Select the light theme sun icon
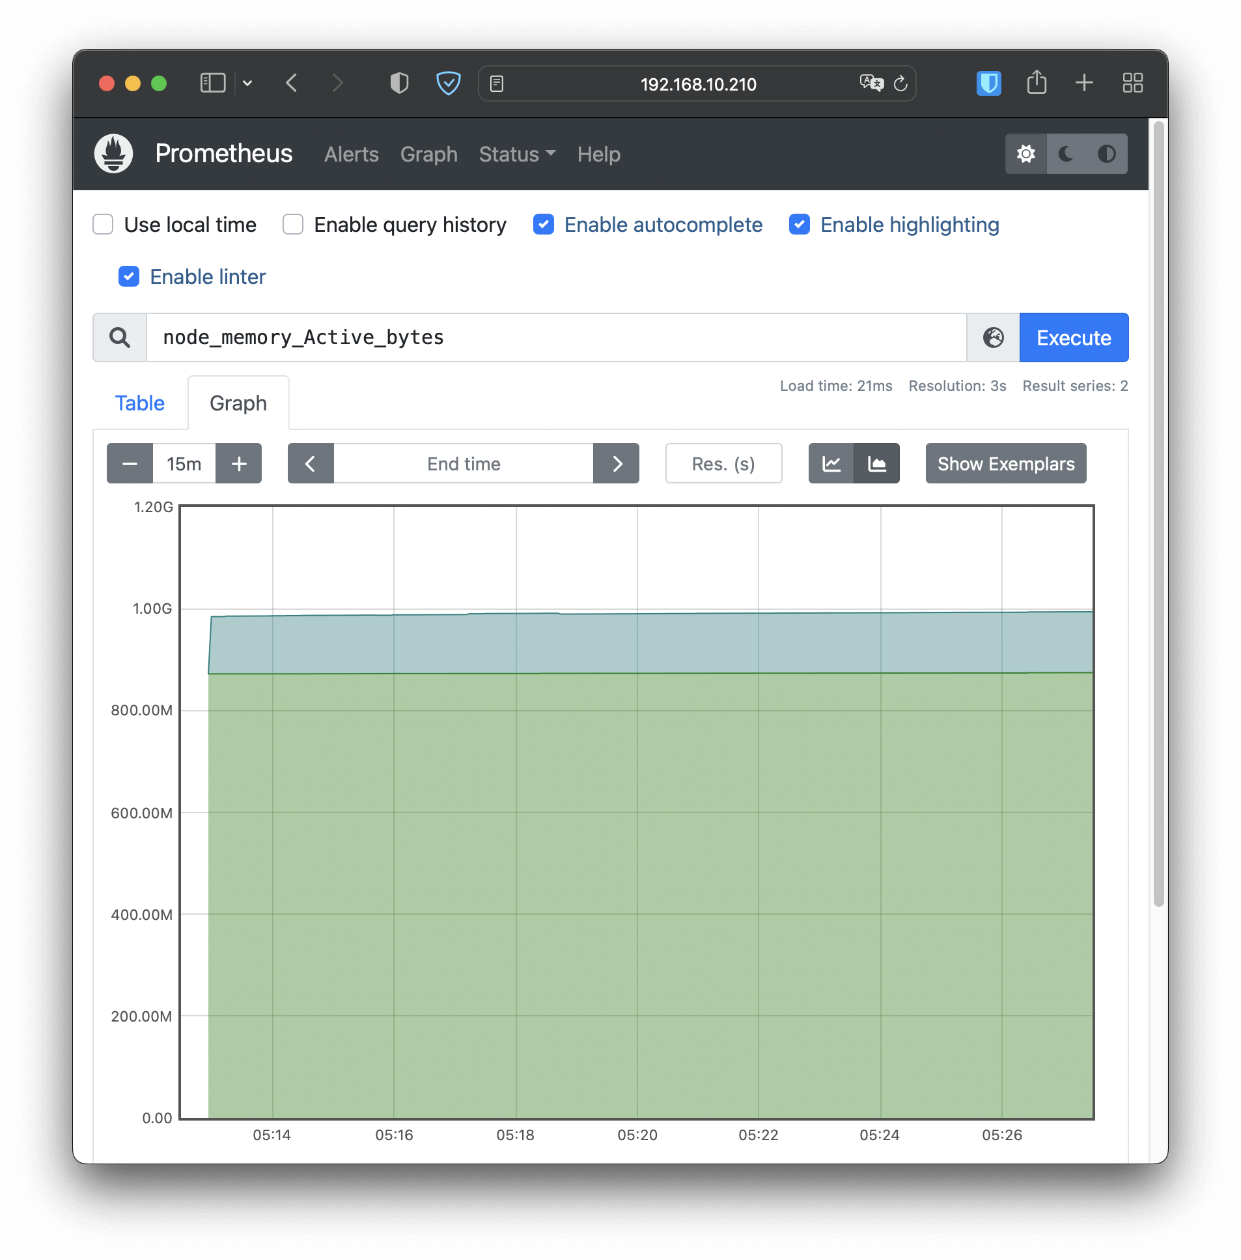This screenshot has height=1260, width=1241. click(1026, 154)
